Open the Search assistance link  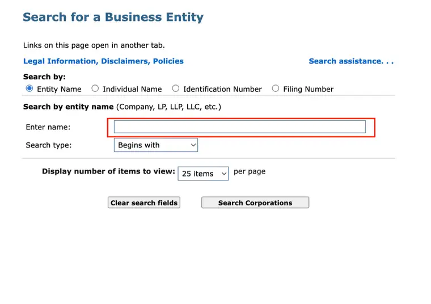coord(351,61)
